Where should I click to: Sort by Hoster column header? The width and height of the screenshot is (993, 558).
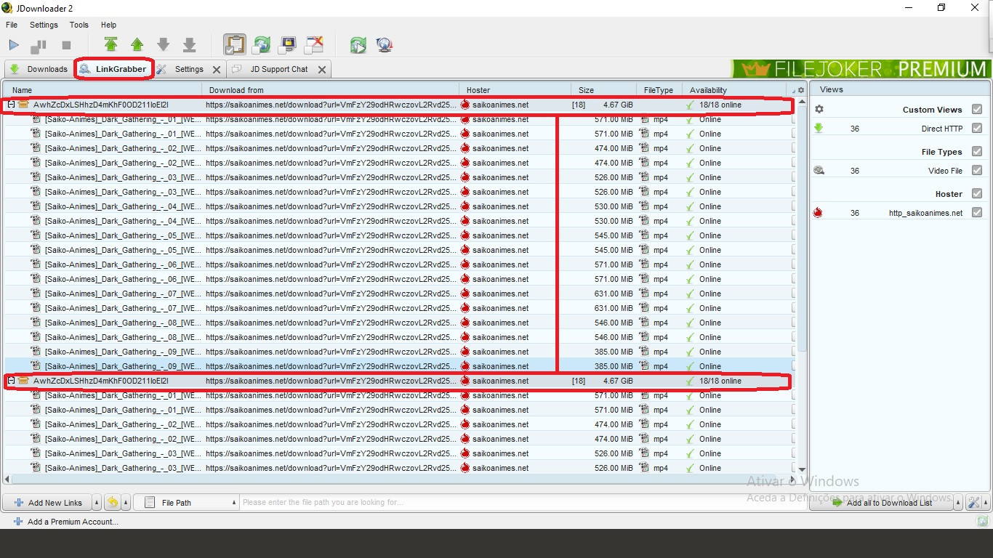pyautogui.click(x=515, y=90)
